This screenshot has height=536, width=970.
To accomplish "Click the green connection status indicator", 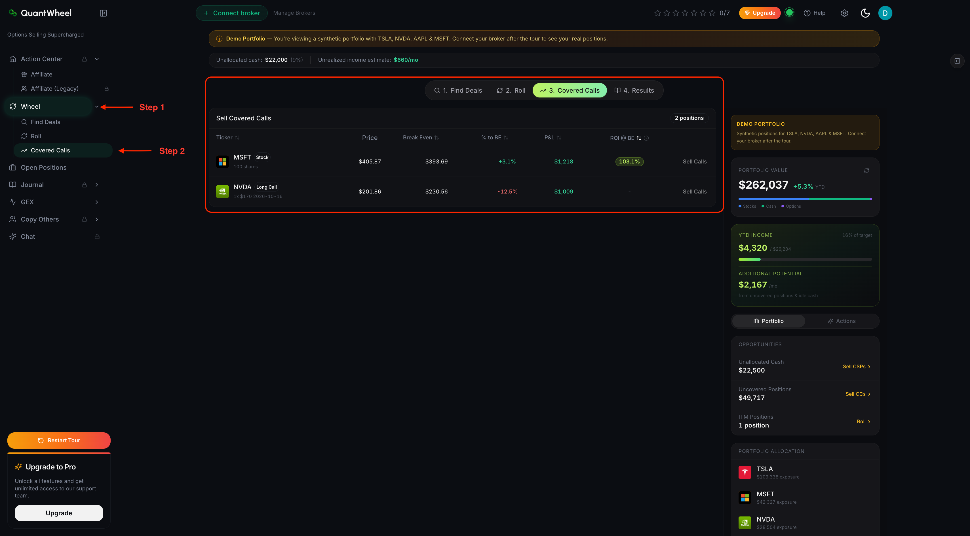I will 789,13.
